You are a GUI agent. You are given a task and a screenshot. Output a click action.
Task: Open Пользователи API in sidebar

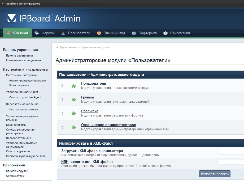18,138
